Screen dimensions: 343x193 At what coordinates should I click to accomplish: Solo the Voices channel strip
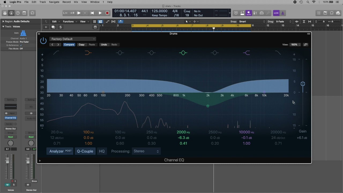14,185
